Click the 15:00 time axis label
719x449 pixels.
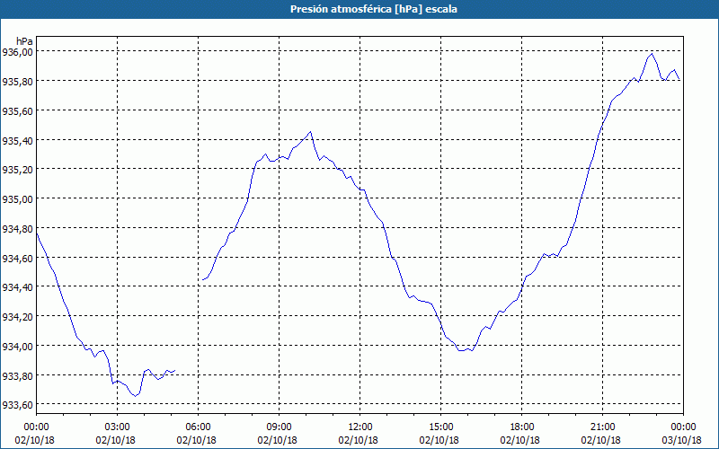[440, 427]
